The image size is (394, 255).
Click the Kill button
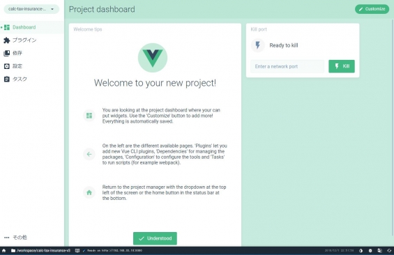click(x=342, y=66)
